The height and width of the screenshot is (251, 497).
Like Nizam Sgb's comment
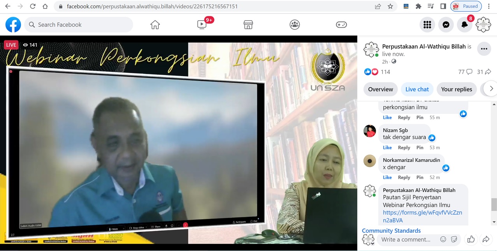pos(387,147)
